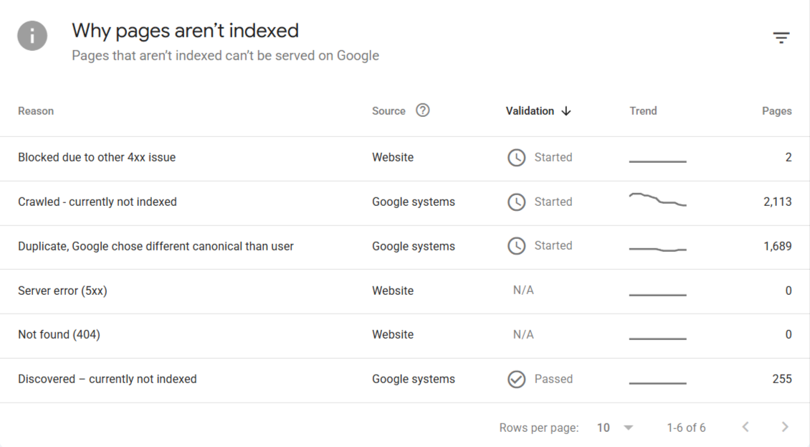
Task: Toggle the Validation sort arrow
Action: click(566, 110)
